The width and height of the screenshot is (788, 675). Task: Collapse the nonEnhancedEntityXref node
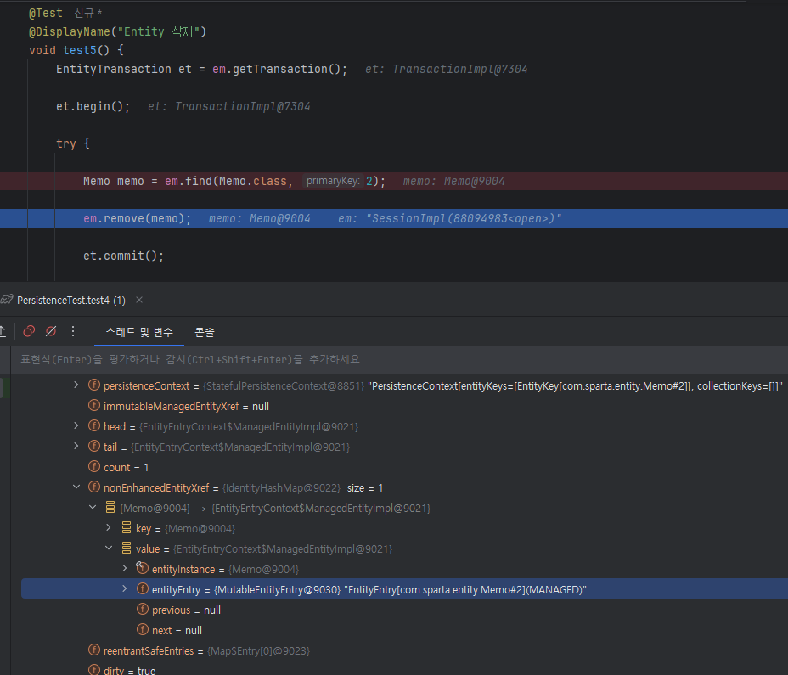(x=76, y=487)
